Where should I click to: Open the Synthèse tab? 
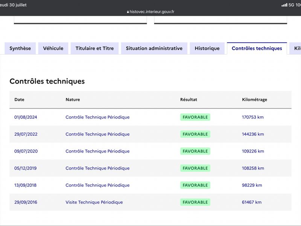pos(20,49)
